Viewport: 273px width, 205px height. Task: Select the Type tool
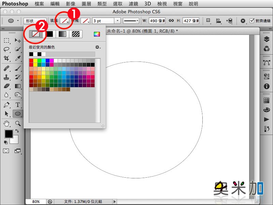coord(18,105)
